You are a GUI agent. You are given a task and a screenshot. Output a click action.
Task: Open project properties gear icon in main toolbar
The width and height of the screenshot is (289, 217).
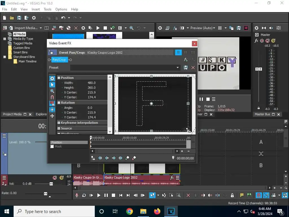[34, 18]
